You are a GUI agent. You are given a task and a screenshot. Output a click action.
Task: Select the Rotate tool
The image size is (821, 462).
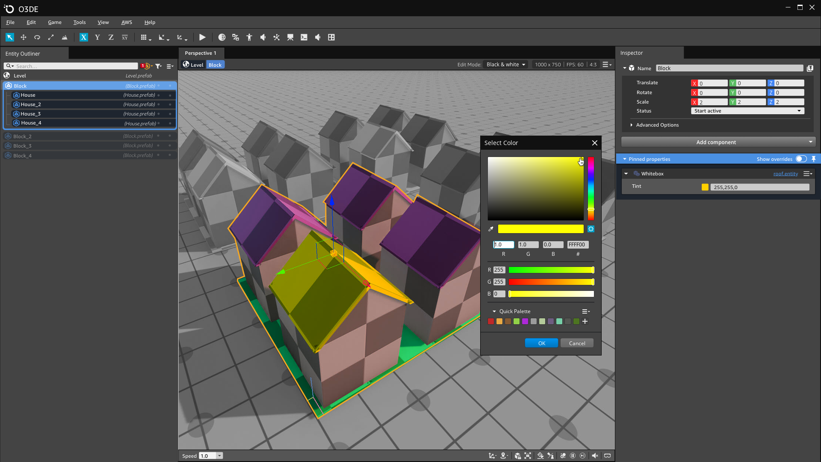[37, 37]
